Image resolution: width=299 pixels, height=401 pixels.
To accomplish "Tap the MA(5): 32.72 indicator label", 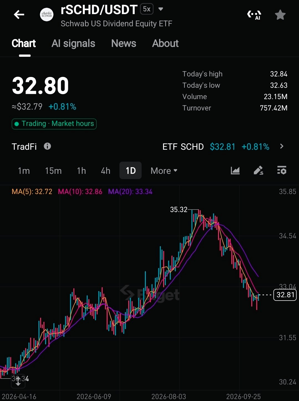I will 32,192.
